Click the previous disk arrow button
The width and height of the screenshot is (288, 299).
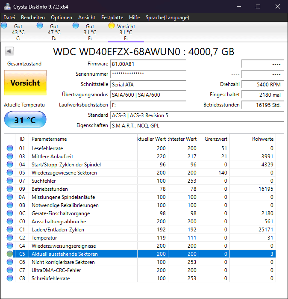(x=9, y=51)
